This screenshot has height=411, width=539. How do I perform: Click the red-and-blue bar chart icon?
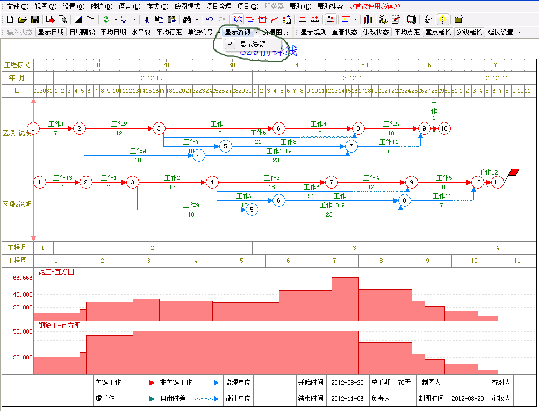250,19
